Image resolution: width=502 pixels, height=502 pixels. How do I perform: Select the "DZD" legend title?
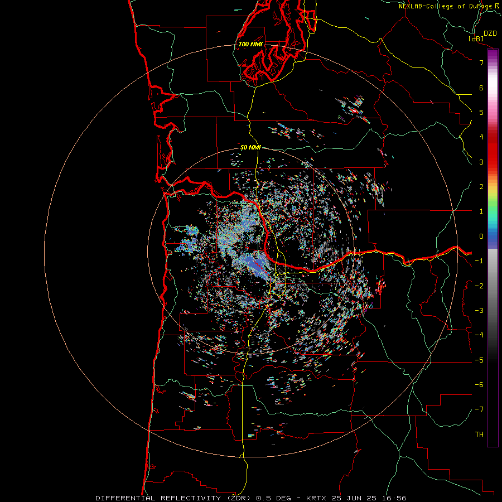(490, 33)
